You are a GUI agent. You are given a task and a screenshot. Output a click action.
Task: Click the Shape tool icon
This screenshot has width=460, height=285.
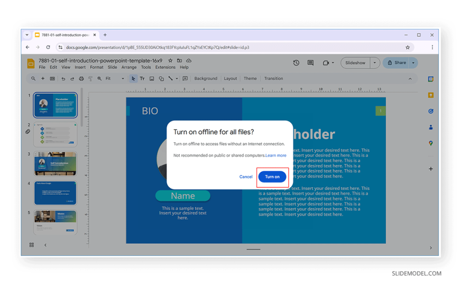pos(161,79)
